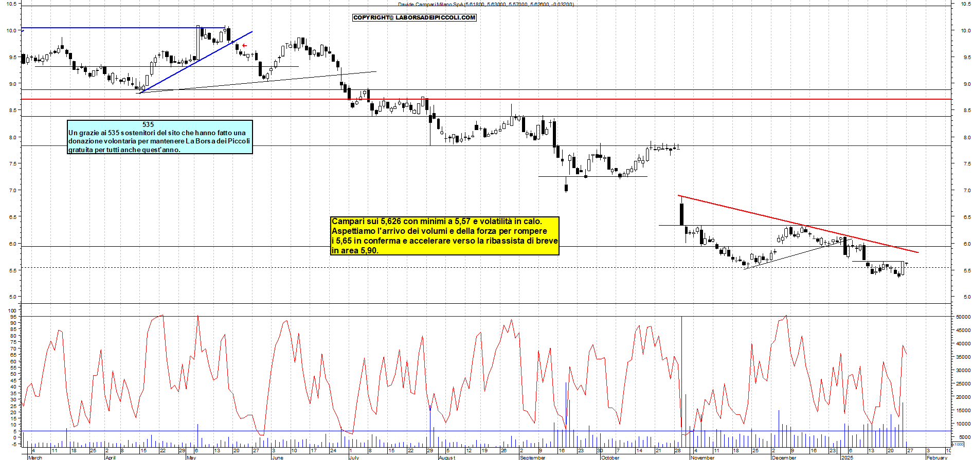Click the 95 value on the oscillator scale
This screenshot has width=972, height=460.
13,317
